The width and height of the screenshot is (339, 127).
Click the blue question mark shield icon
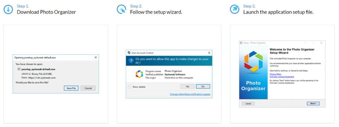pos(131,61)
